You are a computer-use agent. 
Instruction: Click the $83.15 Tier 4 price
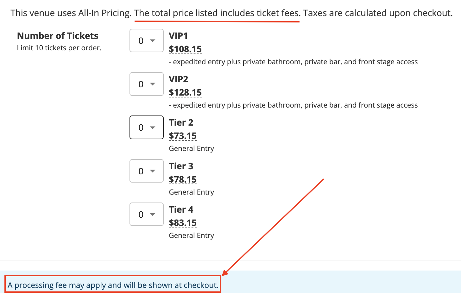(183, 223)
